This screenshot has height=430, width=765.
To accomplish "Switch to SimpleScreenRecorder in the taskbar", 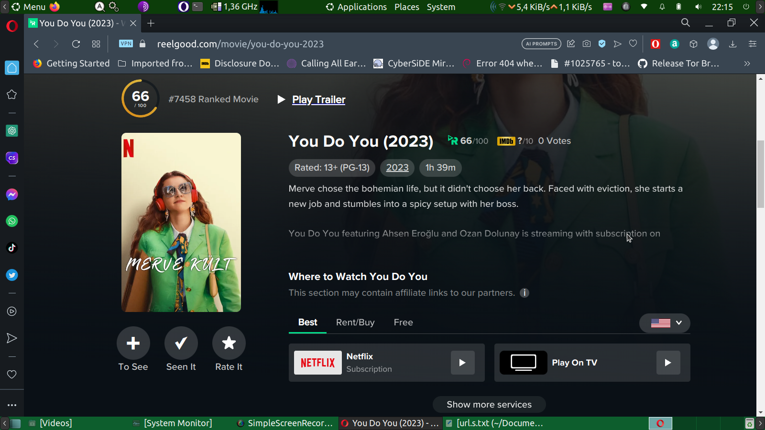I will (x=285, y=423).
